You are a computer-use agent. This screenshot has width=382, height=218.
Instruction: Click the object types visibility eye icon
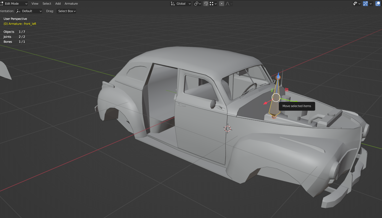(x=355, y=4)
